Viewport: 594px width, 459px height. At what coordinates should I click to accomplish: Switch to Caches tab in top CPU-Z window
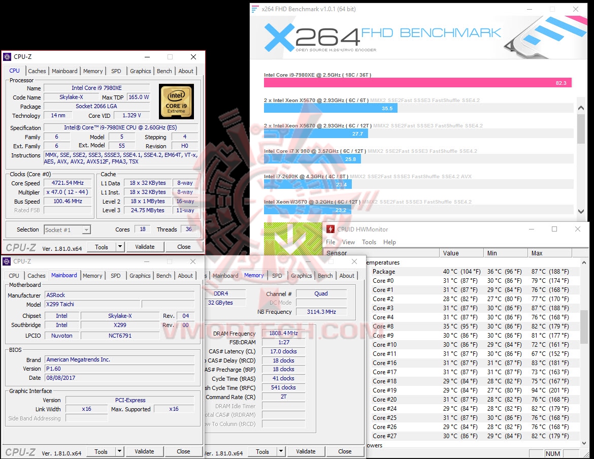click(x=37, y=71)
